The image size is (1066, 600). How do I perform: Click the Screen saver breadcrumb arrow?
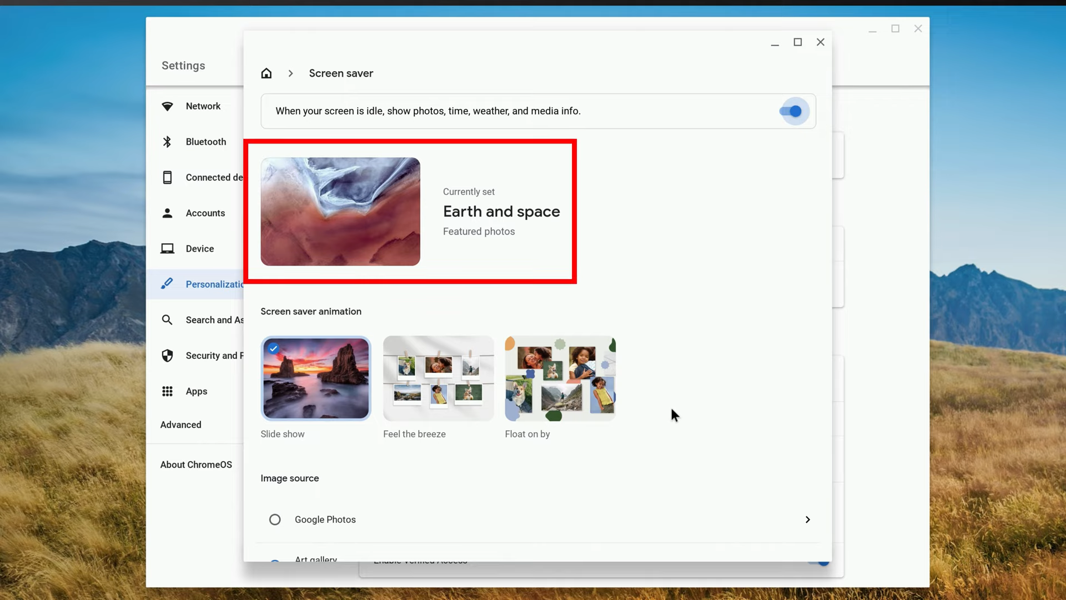[290, 73]
